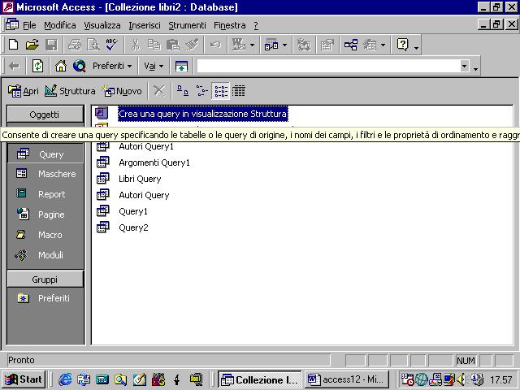Expand the address field dropdown arrow
This screenshot has height=390, width=520.
point(464,66)
